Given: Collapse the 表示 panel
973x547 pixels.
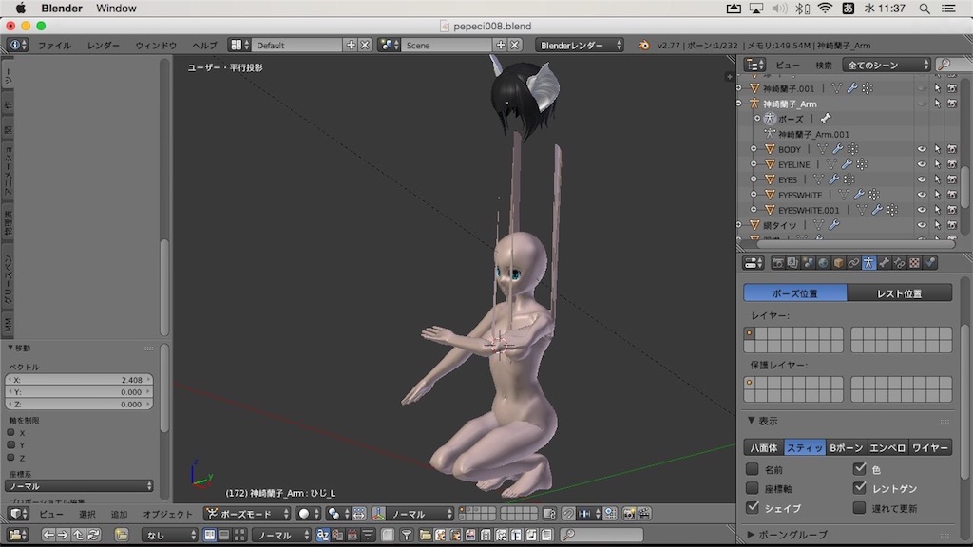Looking at the screenshot, I should [x=751, y=421].
